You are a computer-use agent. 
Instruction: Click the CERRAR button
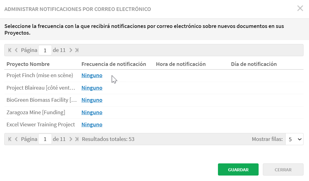283,169
